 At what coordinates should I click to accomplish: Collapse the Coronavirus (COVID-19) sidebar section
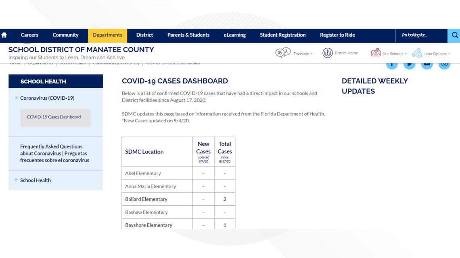pos(16,98)
